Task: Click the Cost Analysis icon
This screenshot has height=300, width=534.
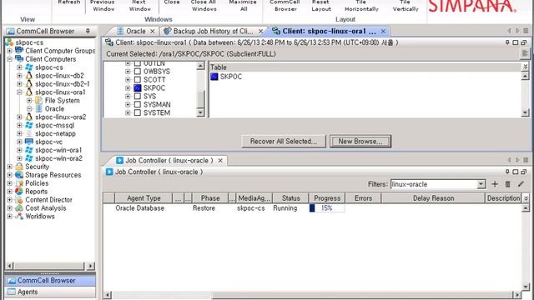Action: point(19,207)
